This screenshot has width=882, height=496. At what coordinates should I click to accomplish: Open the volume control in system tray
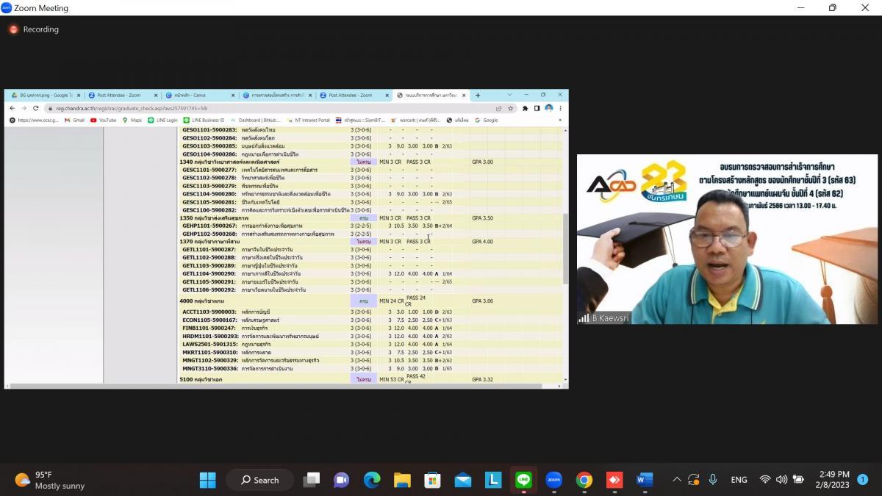(781, 480)
